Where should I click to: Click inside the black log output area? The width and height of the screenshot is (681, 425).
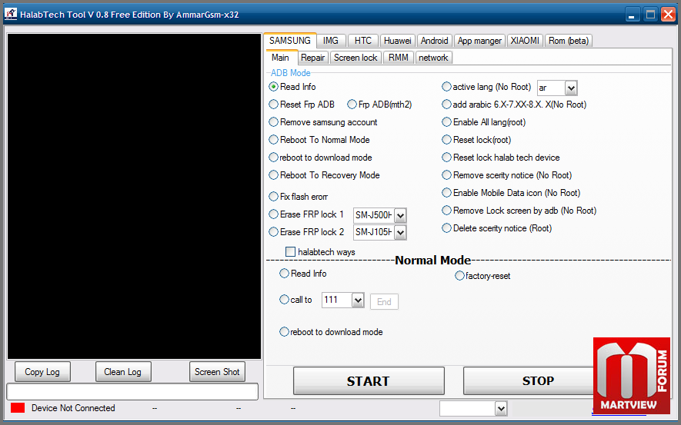point(134,196)
